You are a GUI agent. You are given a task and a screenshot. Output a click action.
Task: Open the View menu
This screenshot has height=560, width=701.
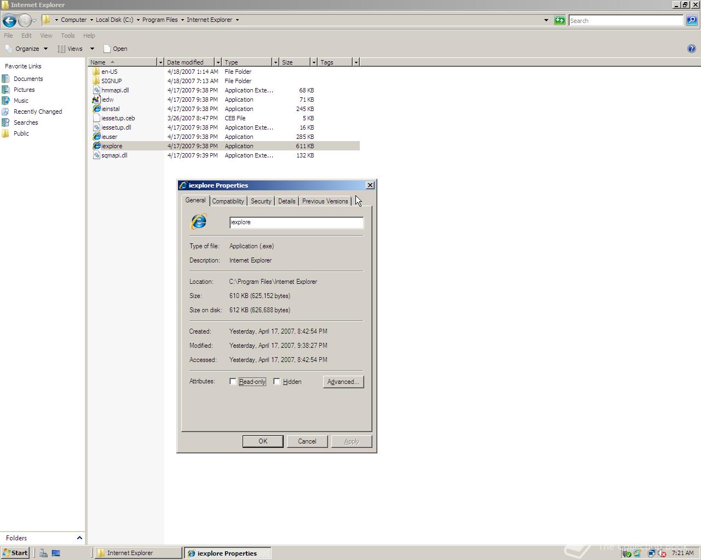coord(46,36)
